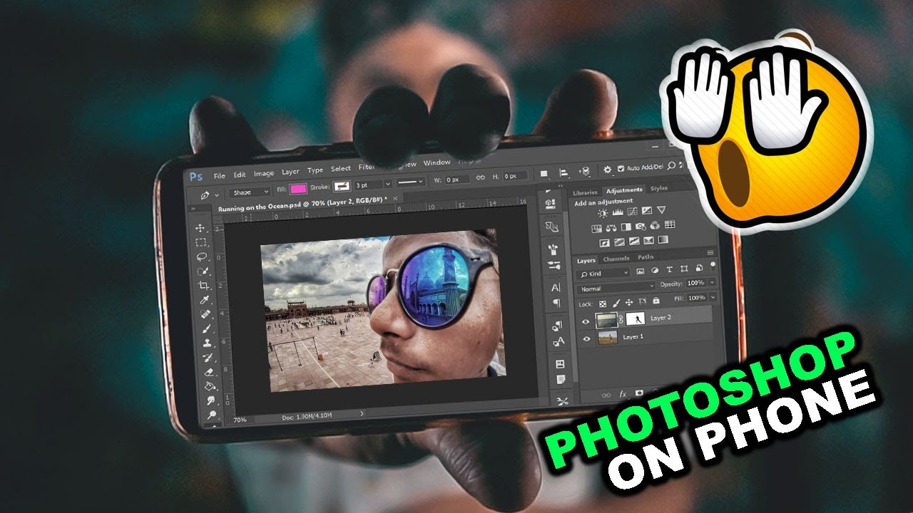
Task: Add a Hue/Saturation adjustment
Action: pos(596,229)
